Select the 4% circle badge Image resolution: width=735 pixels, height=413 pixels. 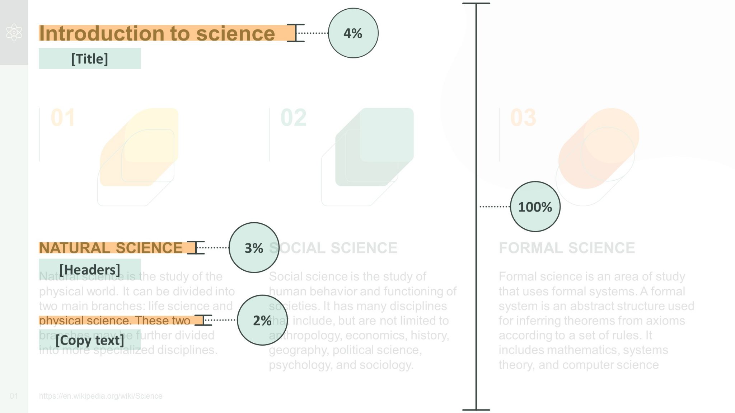353,33
